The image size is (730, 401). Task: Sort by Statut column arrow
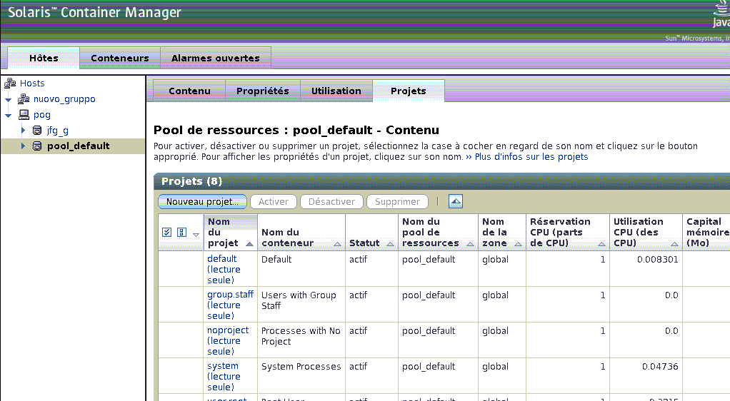click(390, 244)
